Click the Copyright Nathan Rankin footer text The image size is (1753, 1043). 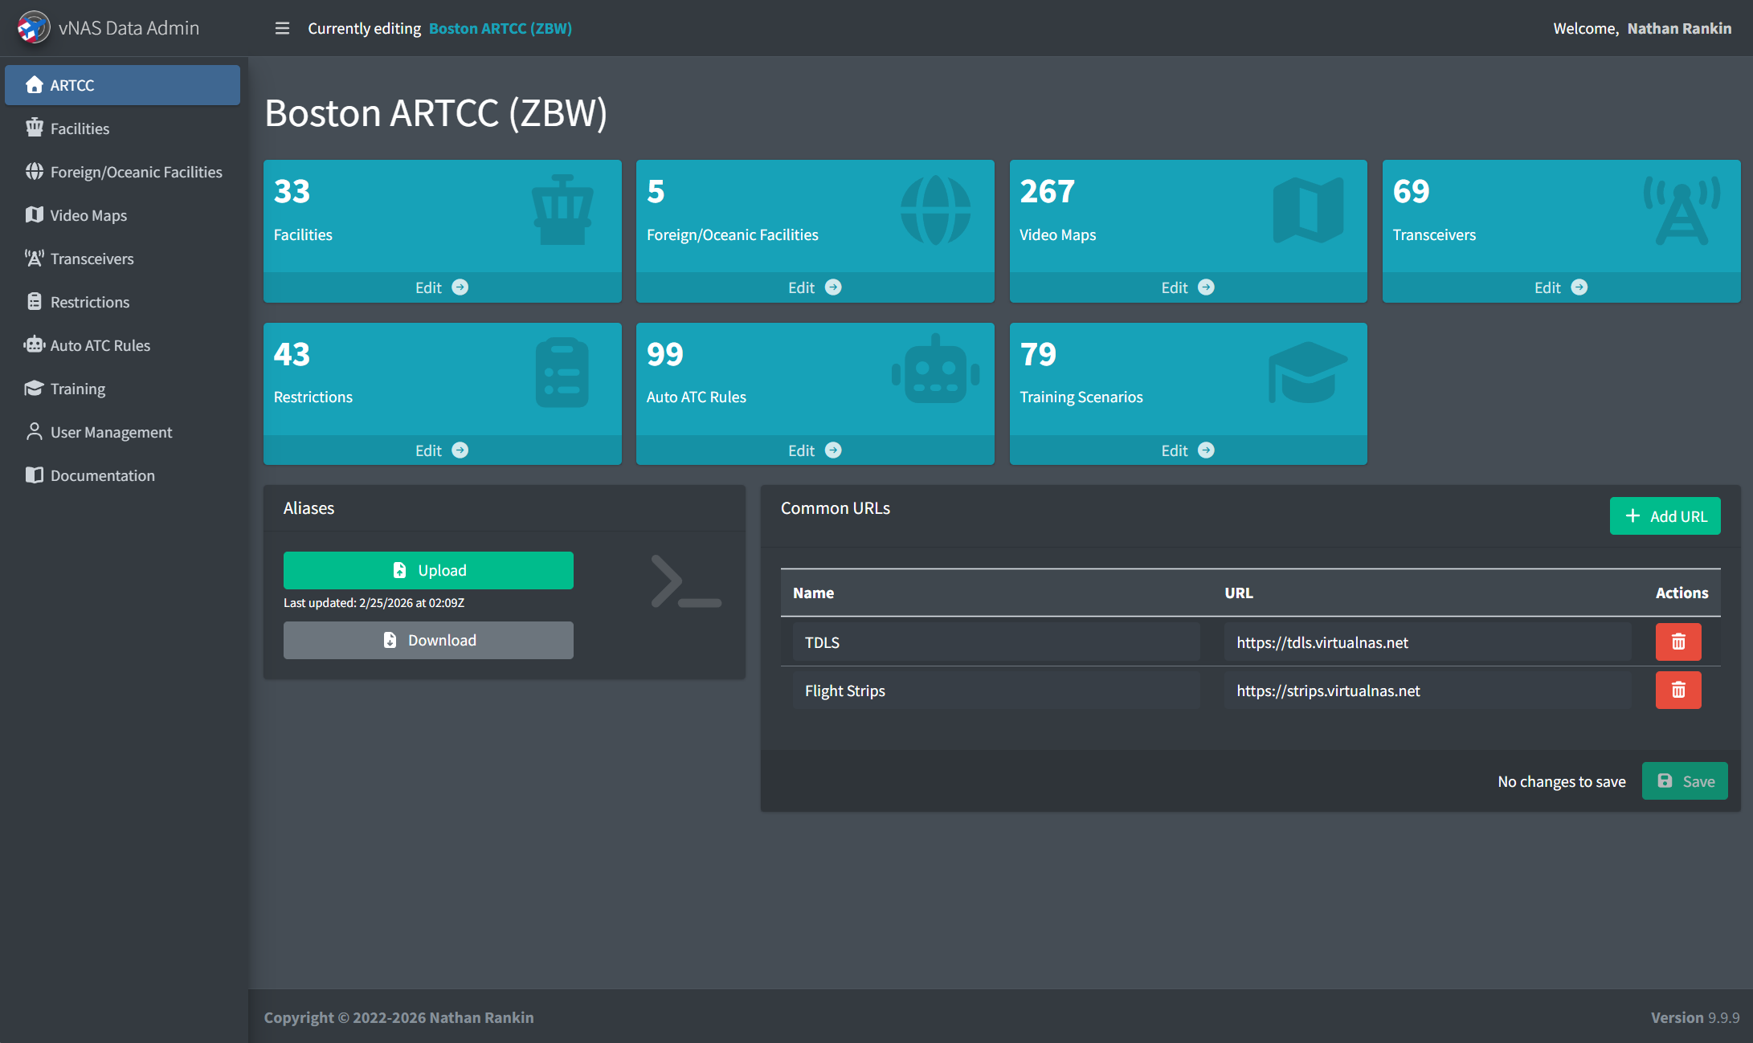coord(398,1017)
